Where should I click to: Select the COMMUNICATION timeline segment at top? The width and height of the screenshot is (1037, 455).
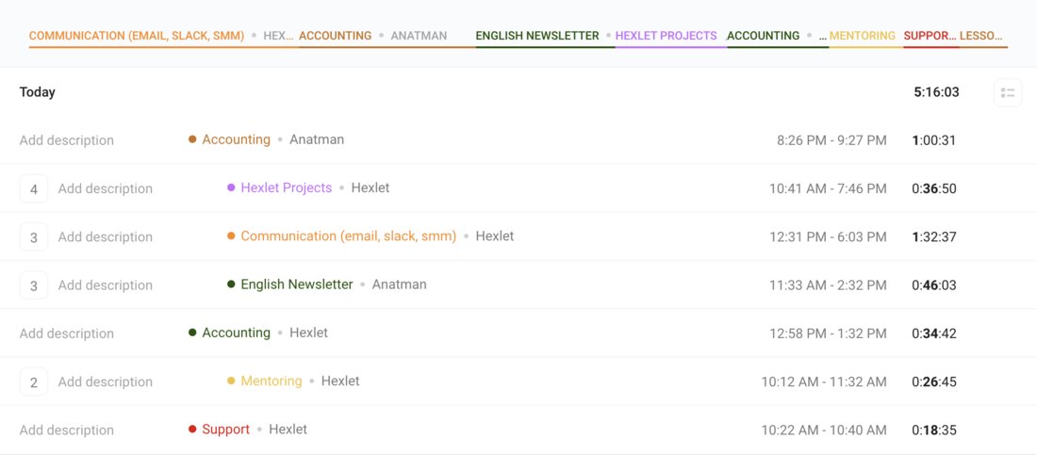click(x=137, y=36)
